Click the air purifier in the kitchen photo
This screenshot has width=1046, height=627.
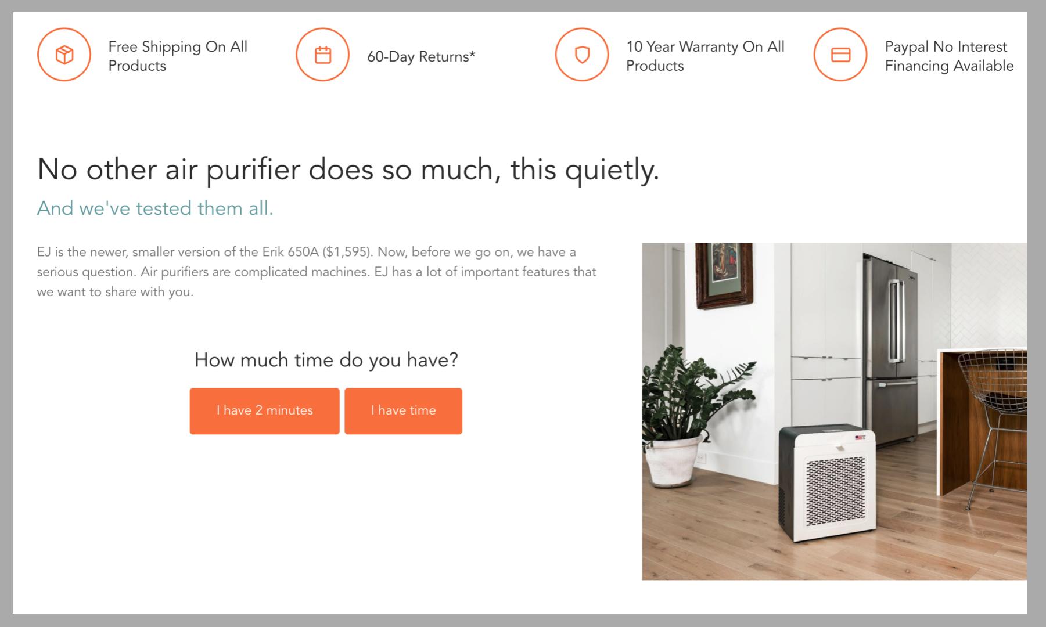tap(826, 483)
